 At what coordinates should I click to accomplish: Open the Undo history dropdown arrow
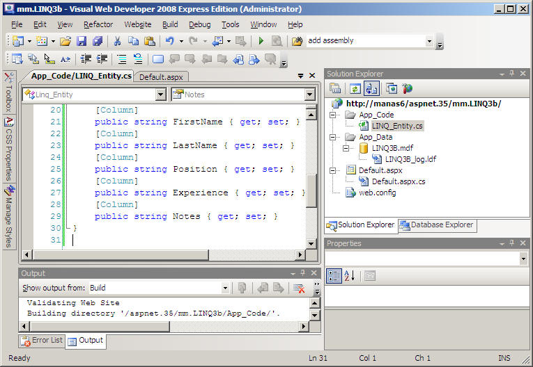click(x=181, y=42)
